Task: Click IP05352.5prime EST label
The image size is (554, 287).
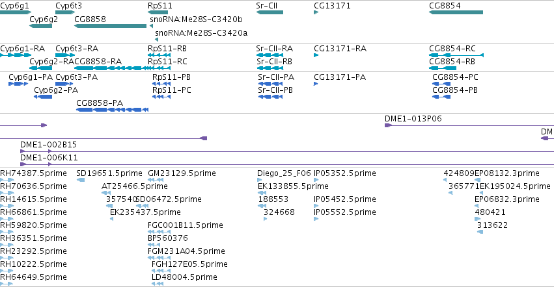Action: pyautogui.click(x=344, y=173)
